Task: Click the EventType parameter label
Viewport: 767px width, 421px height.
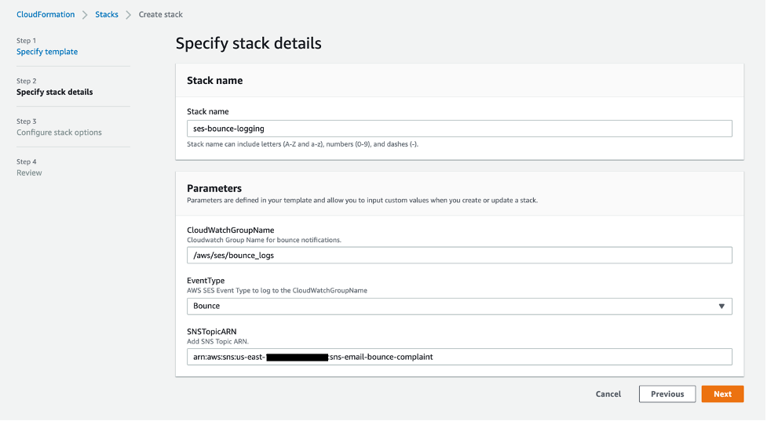Action: coord(207,281)
